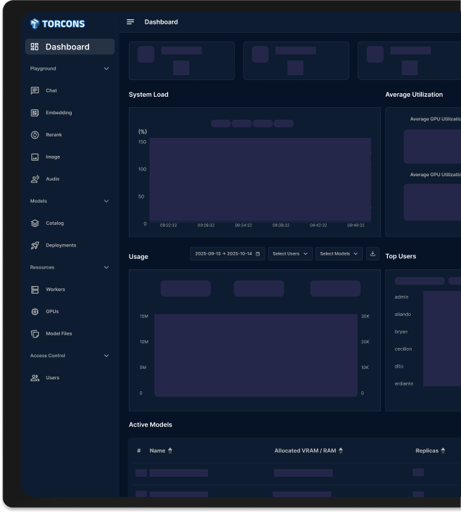The height and width of the screenshot is (513, 461).
Task: Click the admin user label
Action: point(401,297)
